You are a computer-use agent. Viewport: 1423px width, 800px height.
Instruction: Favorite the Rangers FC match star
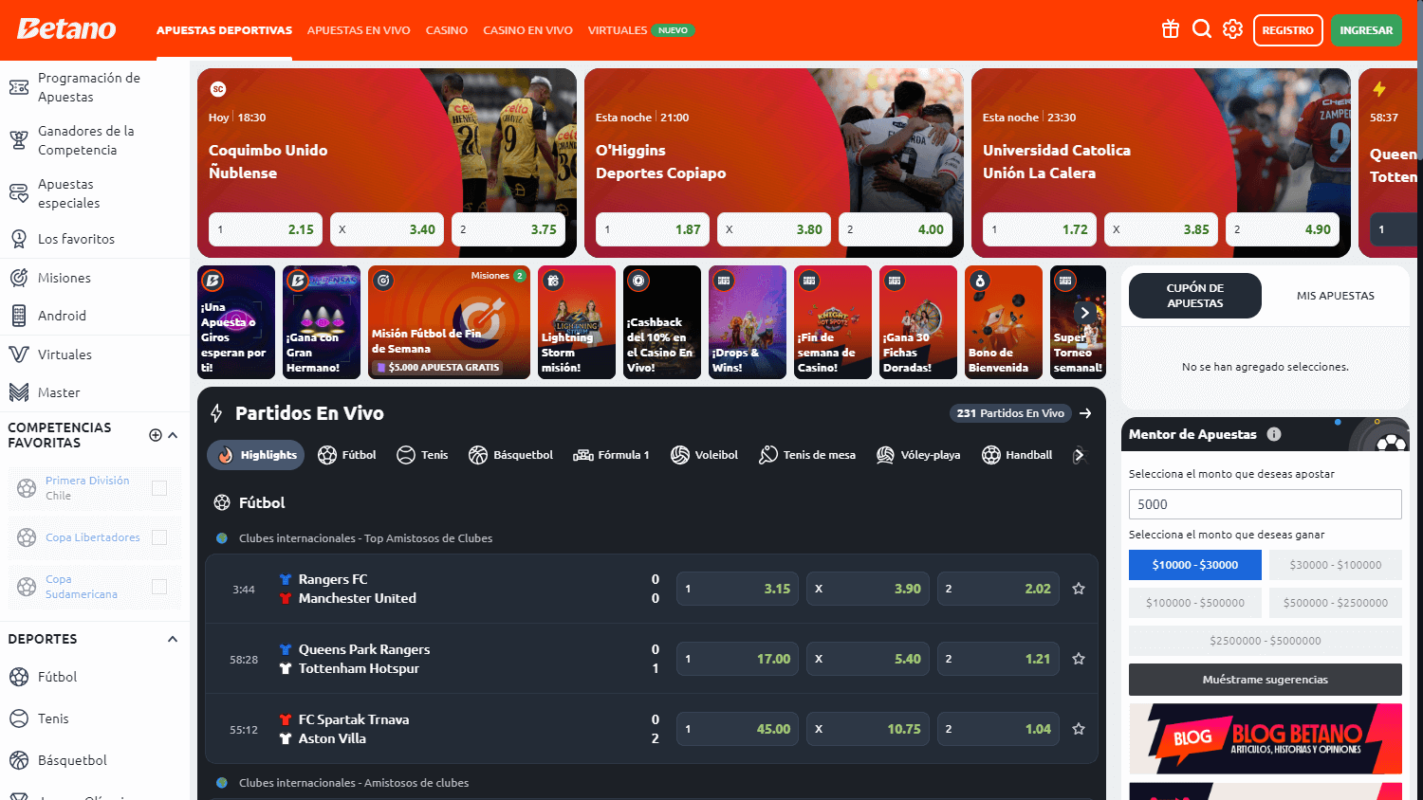point(1079,589)
